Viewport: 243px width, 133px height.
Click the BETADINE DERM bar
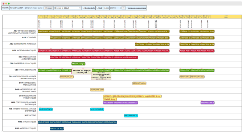97,90
